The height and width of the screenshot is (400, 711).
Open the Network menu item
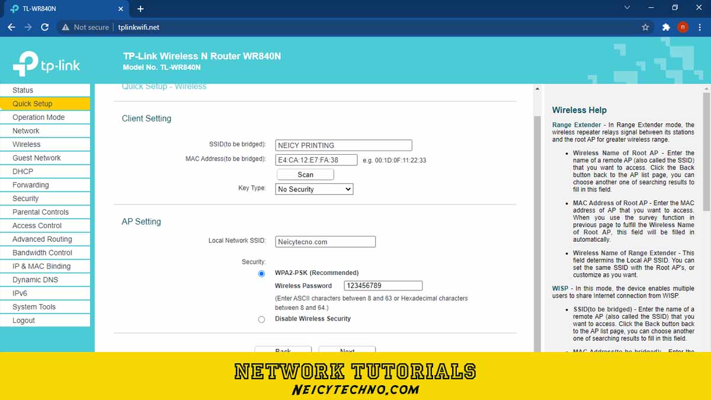(45, 131)
